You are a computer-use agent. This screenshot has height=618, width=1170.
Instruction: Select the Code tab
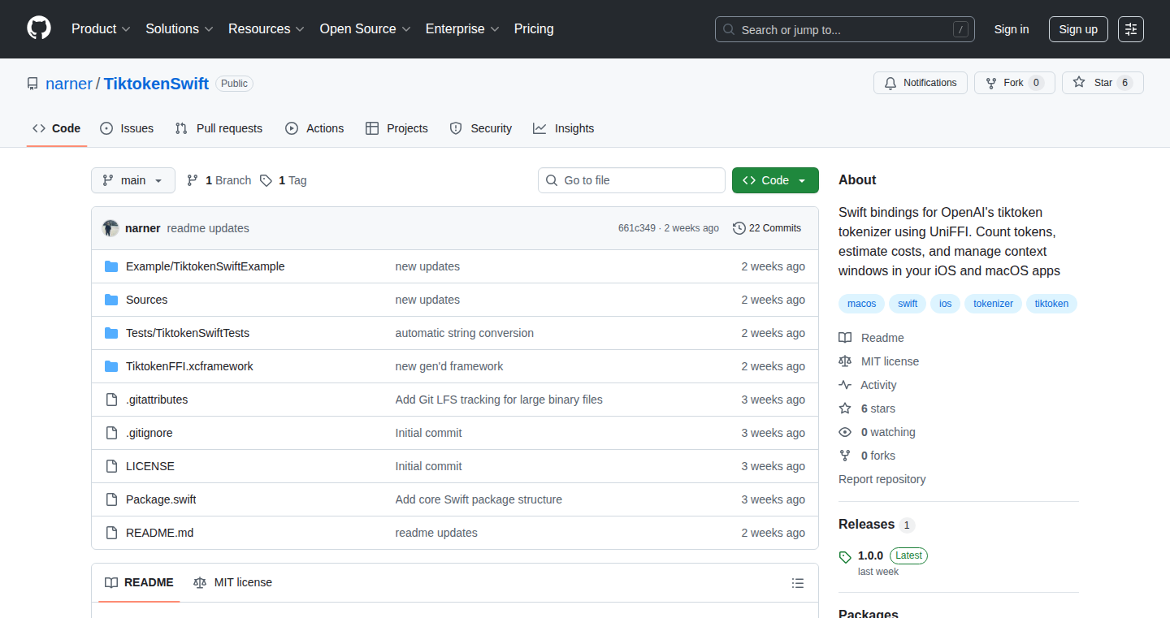point(57,128)
